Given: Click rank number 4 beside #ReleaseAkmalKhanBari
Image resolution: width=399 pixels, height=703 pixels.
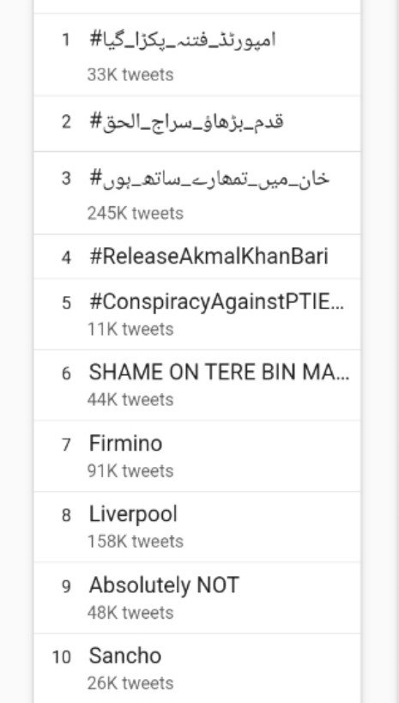Looking at the screenshot, I should (x=66, y=258).
